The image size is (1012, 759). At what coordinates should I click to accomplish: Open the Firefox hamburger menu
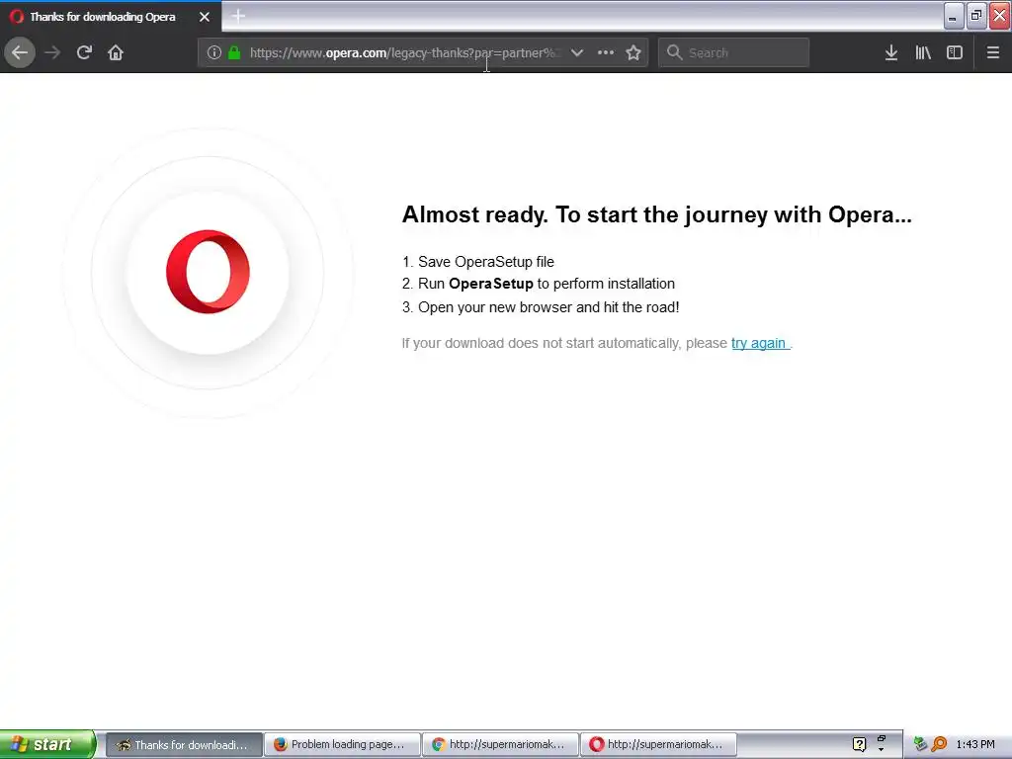point(993,53)
